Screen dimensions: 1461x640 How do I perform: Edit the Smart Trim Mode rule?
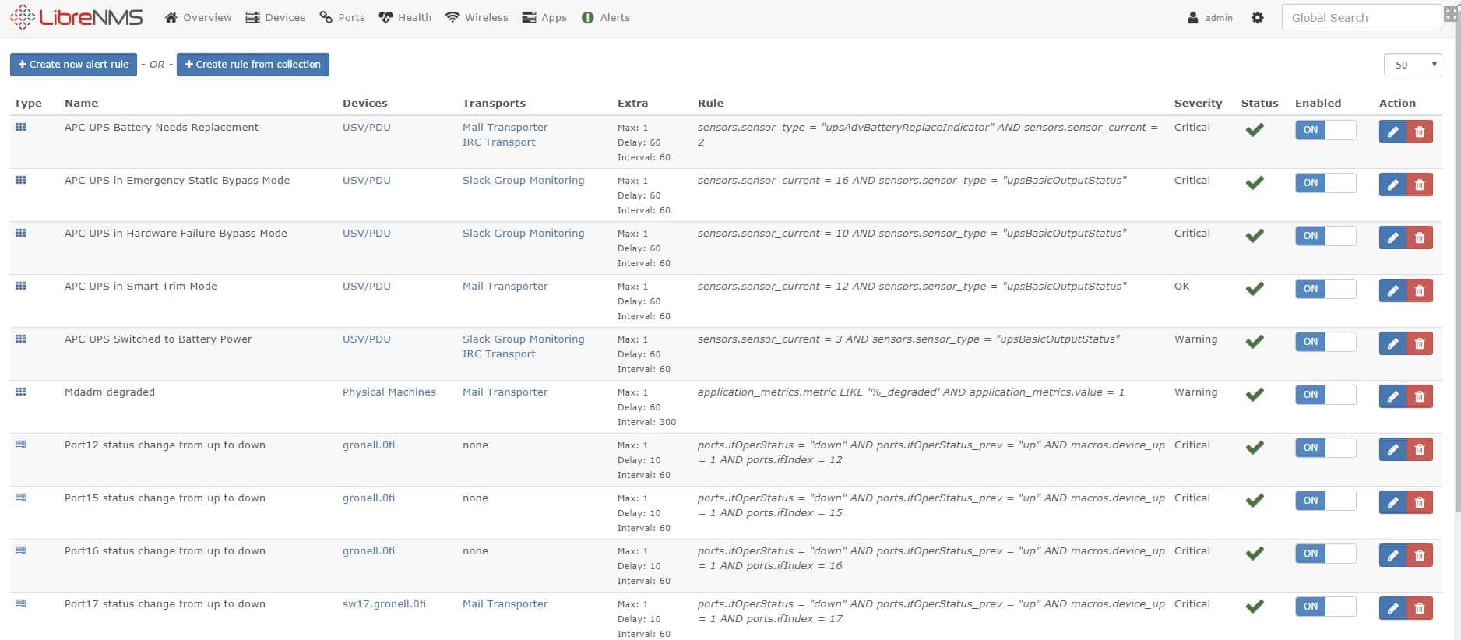[x=1392, y=290]
